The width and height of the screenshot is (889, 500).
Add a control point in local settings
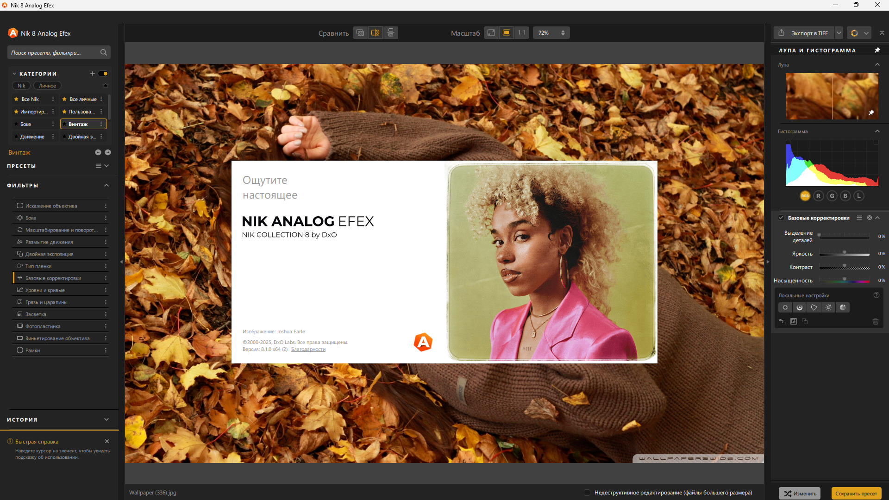pos(785,307)
